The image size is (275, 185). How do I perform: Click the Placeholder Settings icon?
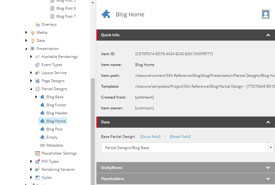click(x=37, y=153)
